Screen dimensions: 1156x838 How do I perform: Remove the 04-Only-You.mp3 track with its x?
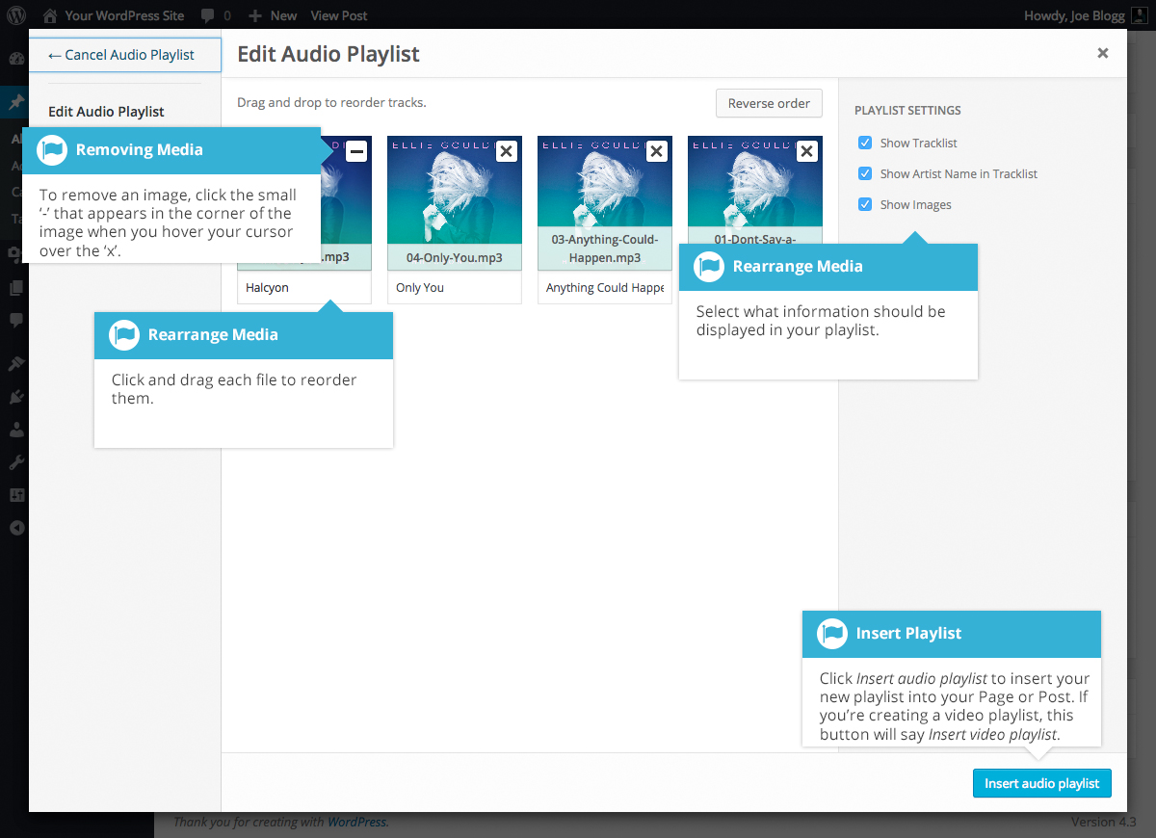pyautogui.click(x=506, y=151)
